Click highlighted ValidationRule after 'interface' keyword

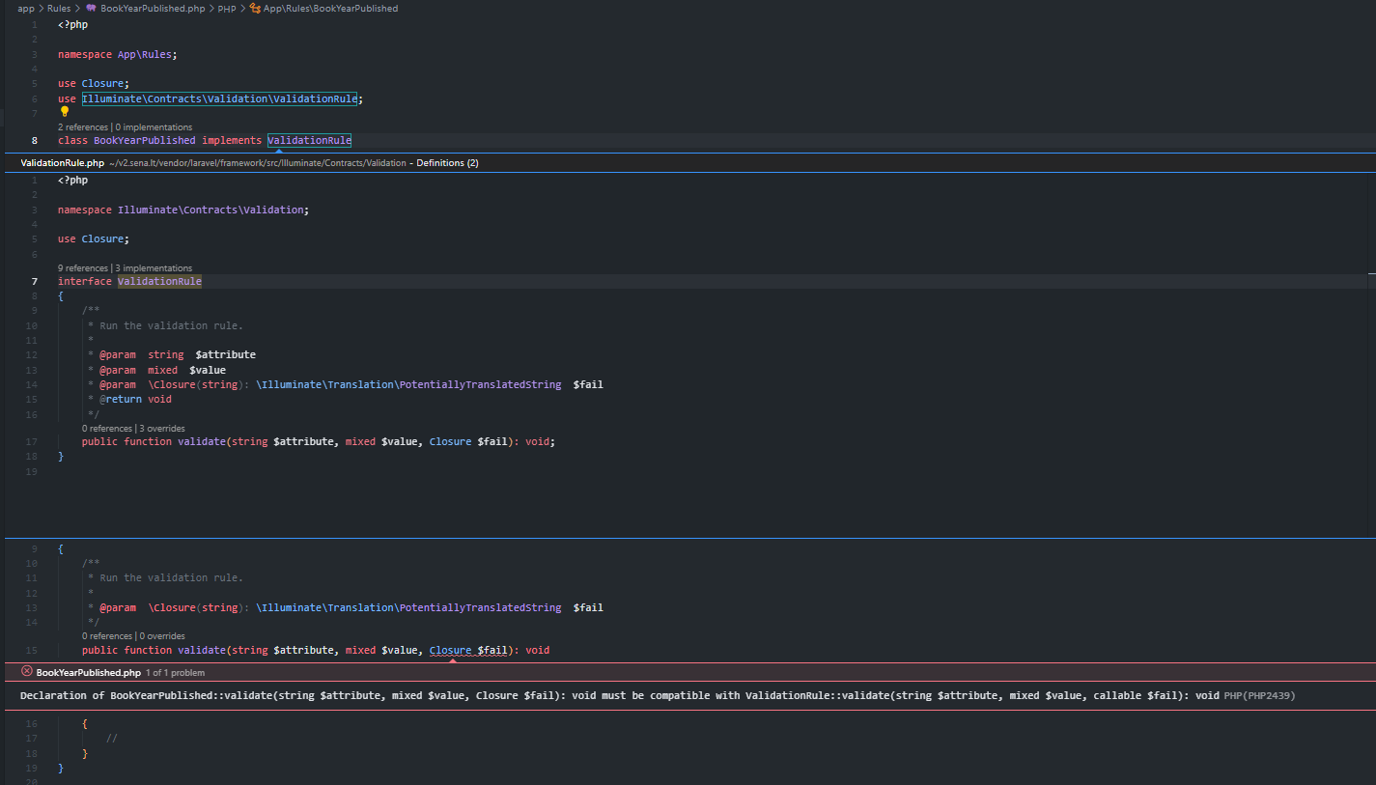coord(159,282)
